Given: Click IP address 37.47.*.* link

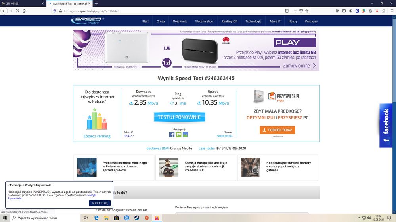Looking at the screenshot, I should [x=128, y=136].
